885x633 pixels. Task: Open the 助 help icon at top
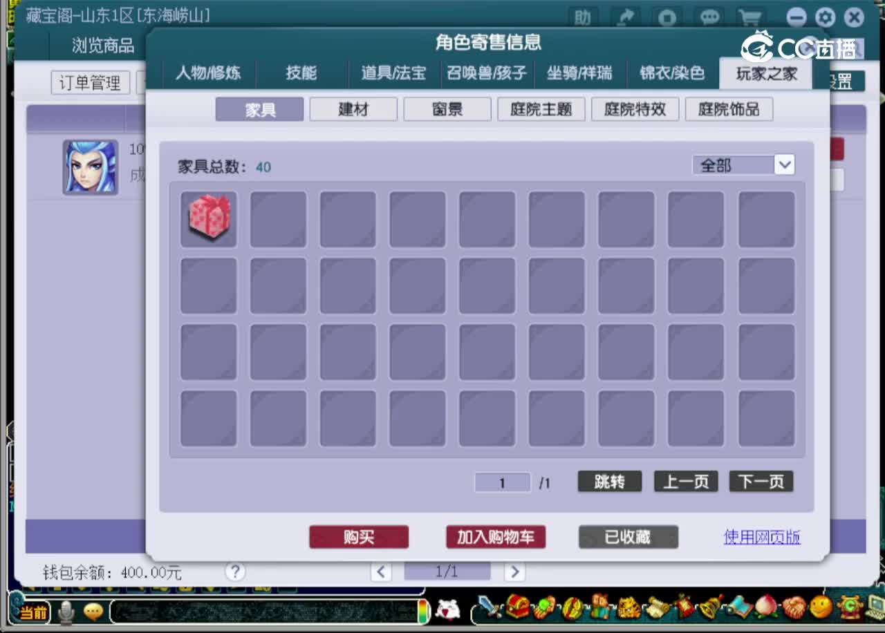(584, 17)
